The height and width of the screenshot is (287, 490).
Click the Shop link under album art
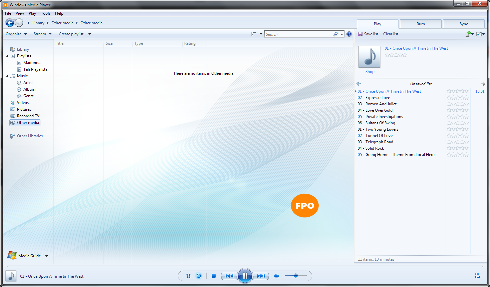tap(370, 72)
